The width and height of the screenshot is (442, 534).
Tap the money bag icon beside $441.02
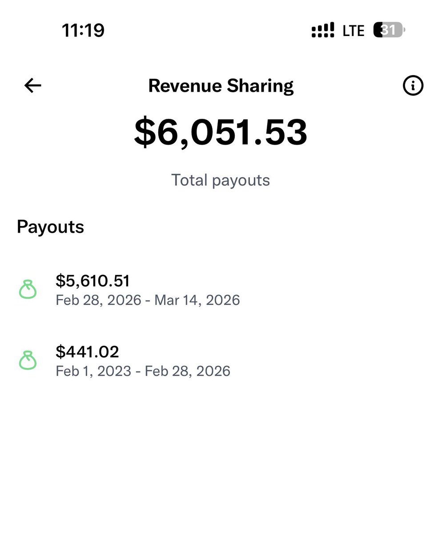[28, 360]
